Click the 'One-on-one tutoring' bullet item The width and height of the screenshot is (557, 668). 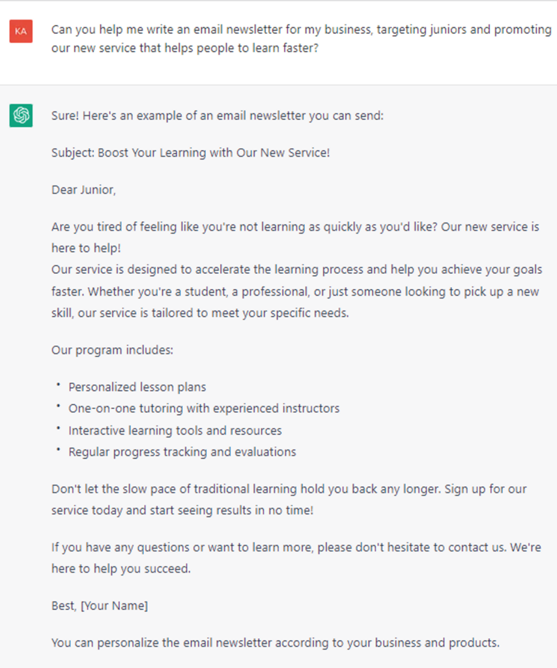204,408
